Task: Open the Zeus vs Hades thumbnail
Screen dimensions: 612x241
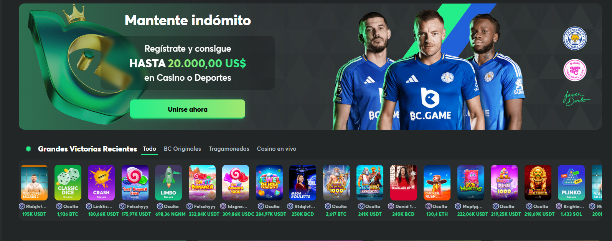Action: pyautogui.click(x=370, y=182)
